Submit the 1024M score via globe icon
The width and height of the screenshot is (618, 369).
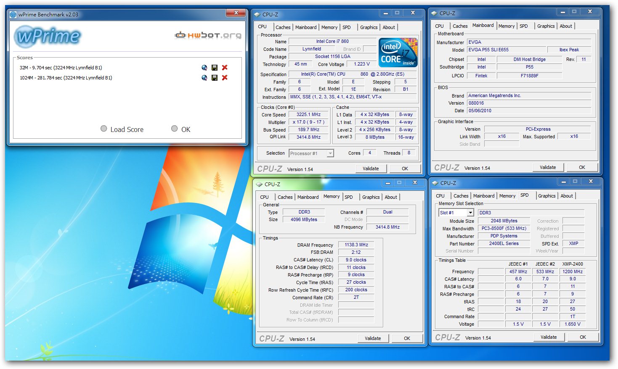204,78
